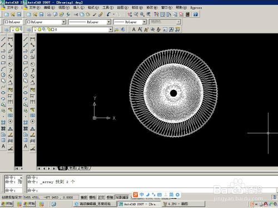Screen dimensions: 278x208
Task: Switch to the 模型 model tab
Action: pos(62,168)
